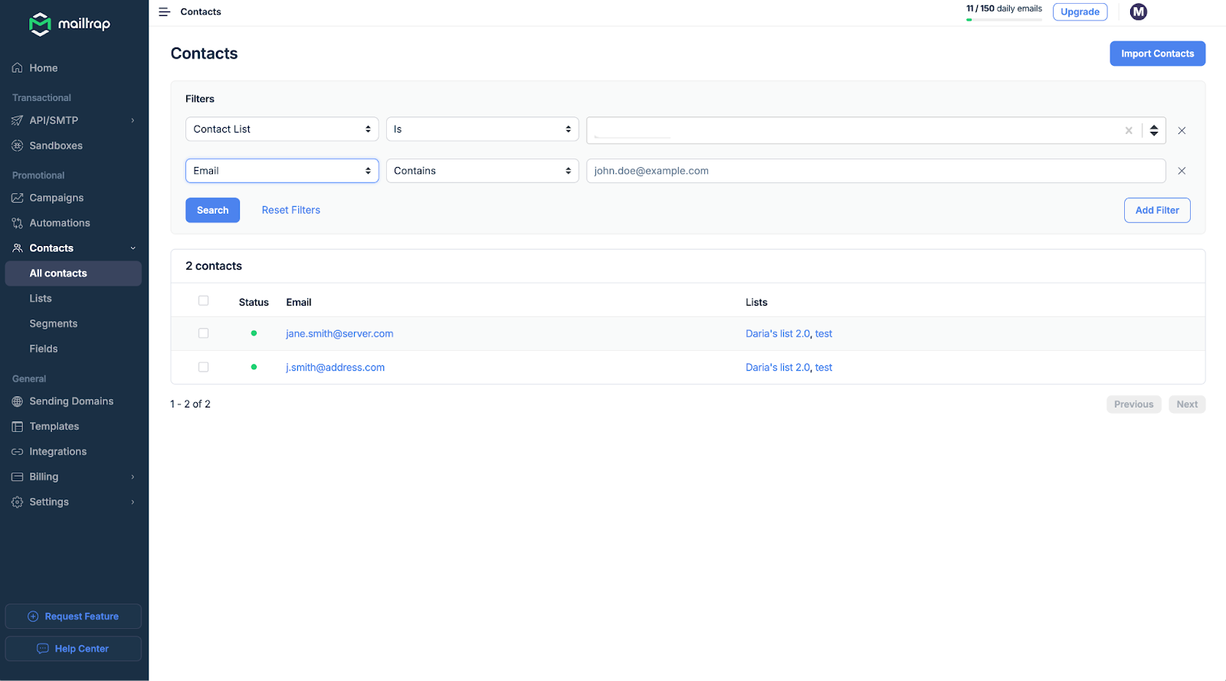
Task: Click the daily emails usage progress bar
Action: click(x=1004, y=20)
